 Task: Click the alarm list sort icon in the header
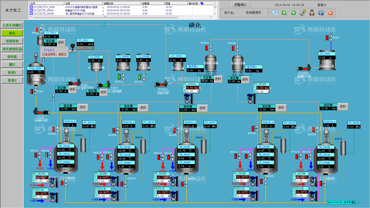tap(202, 3)
